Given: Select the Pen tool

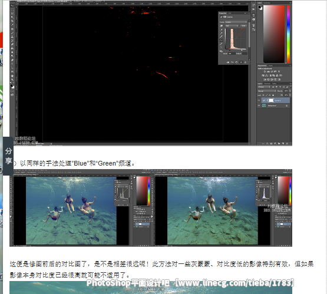Looking at the screenshot, I should pos(12,60).
